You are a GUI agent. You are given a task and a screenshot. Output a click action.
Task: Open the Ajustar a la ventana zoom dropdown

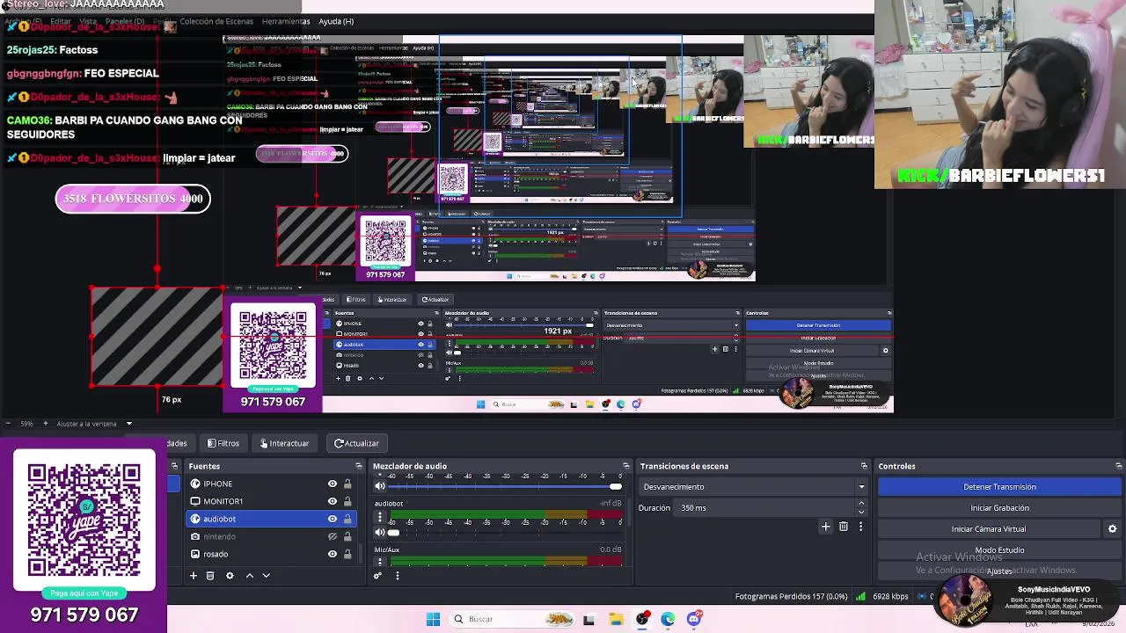coord(94,424)
